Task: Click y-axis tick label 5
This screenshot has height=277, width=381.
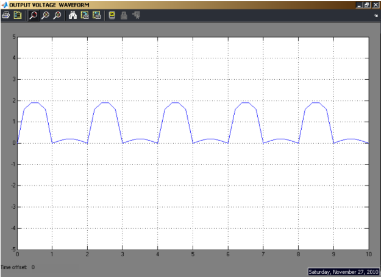Action: pos(14,37)
